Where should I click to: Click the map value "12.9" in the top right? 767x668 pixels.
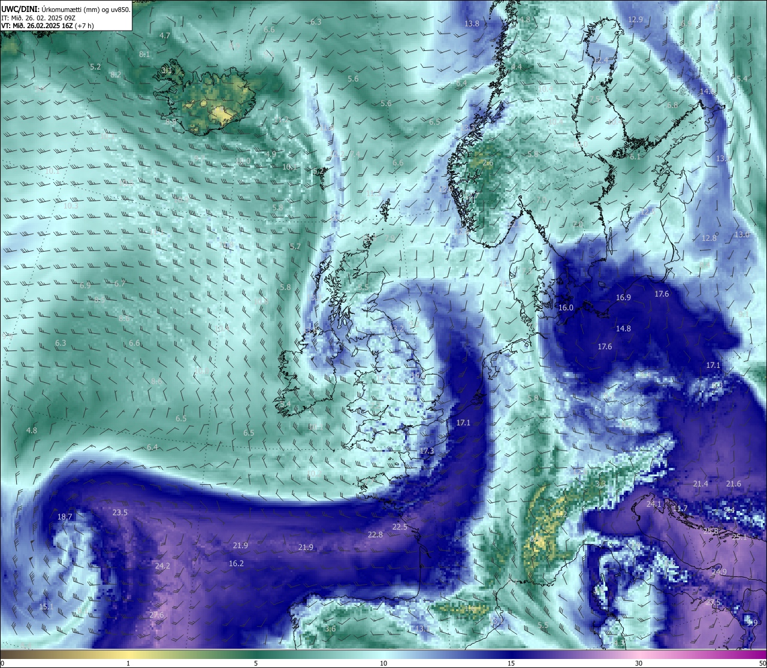pos(636,20)
